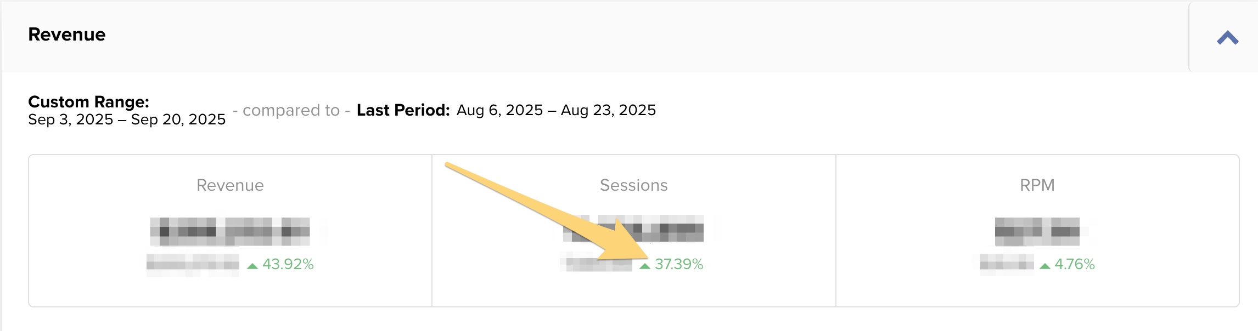Click the Revenue card heading
Image resolution: width=1258 pixels, height=331 pixels.
[x=230, y=185]
